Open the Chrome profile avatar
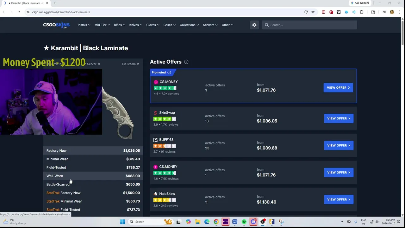405x228 pixels. pos(392,12)
